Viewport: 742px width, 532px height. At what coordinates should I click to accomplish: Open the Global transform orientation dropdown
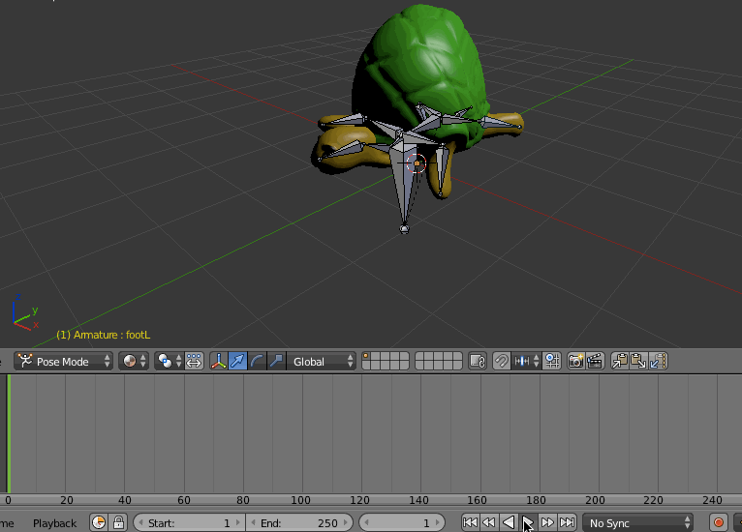point(321,362)
